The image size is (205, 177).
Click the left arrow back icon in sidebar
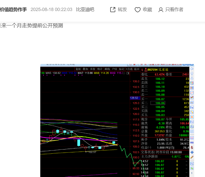192,69
